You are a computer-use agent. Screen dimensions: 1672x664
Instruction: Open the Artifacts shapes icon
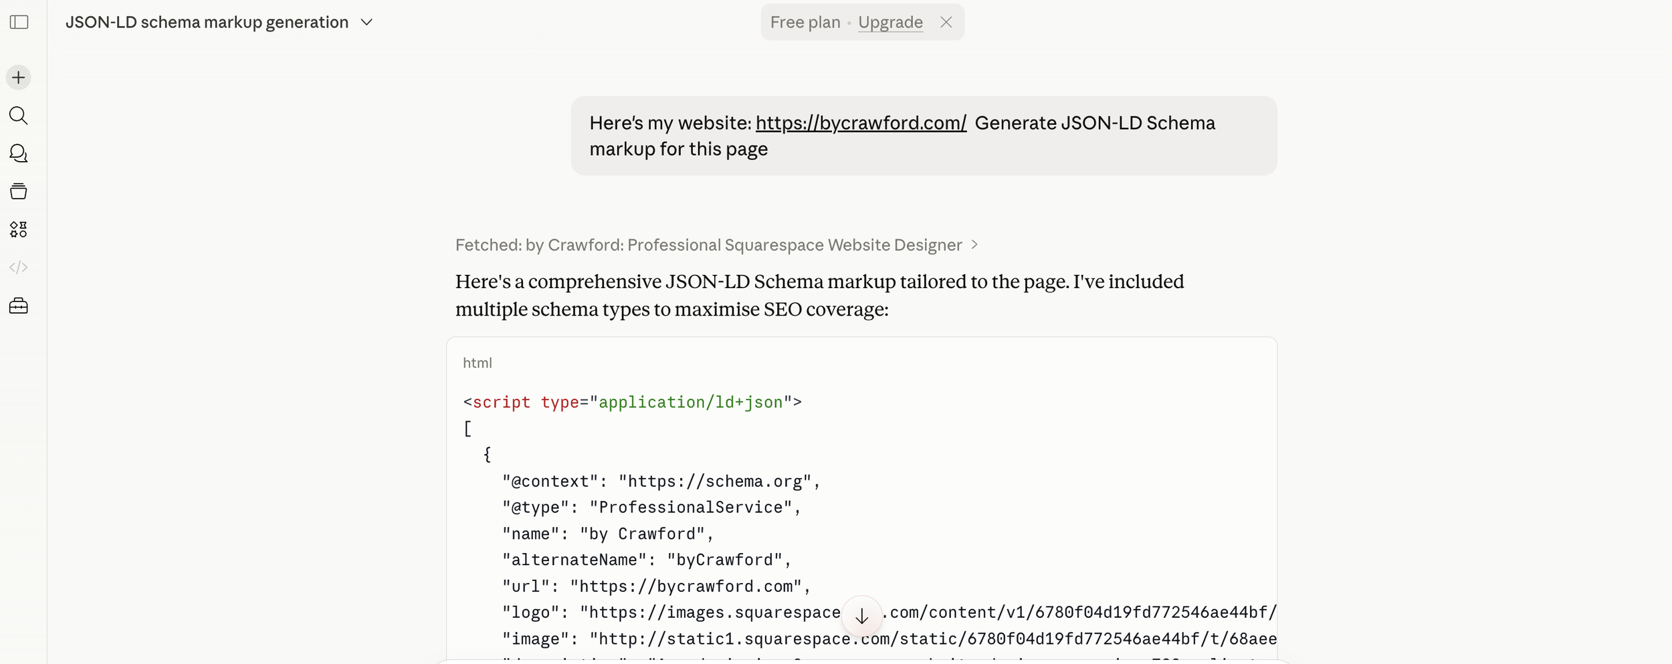pyautogui.click(x=19, y=229)
